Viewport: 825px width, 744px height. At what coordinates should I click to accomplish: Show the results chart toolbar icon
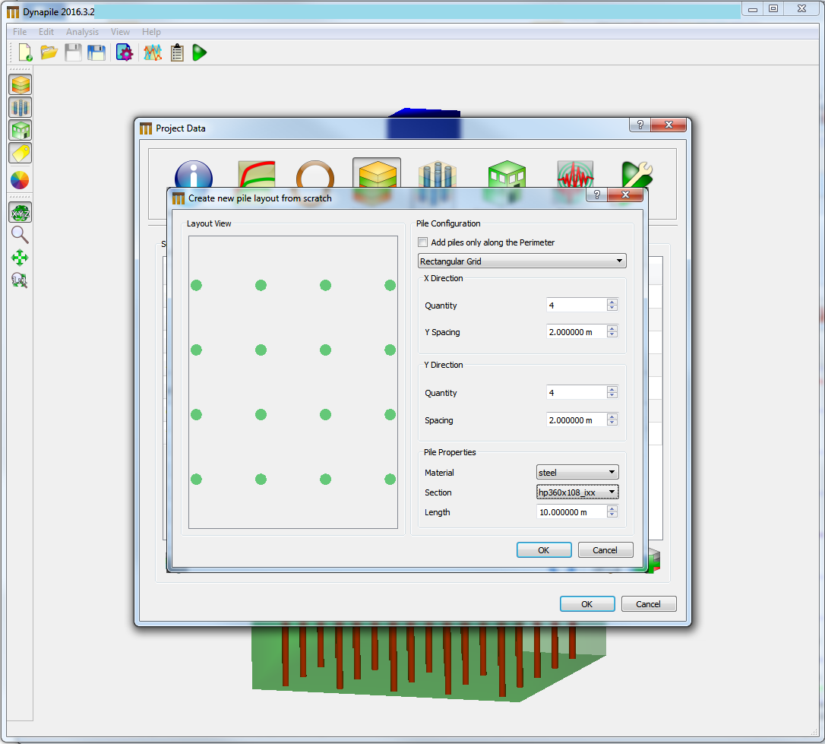(x=153, y=52)
